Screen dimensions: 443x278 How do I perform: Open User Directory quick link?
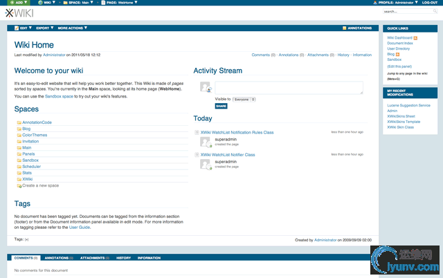[x=399, y=48]
